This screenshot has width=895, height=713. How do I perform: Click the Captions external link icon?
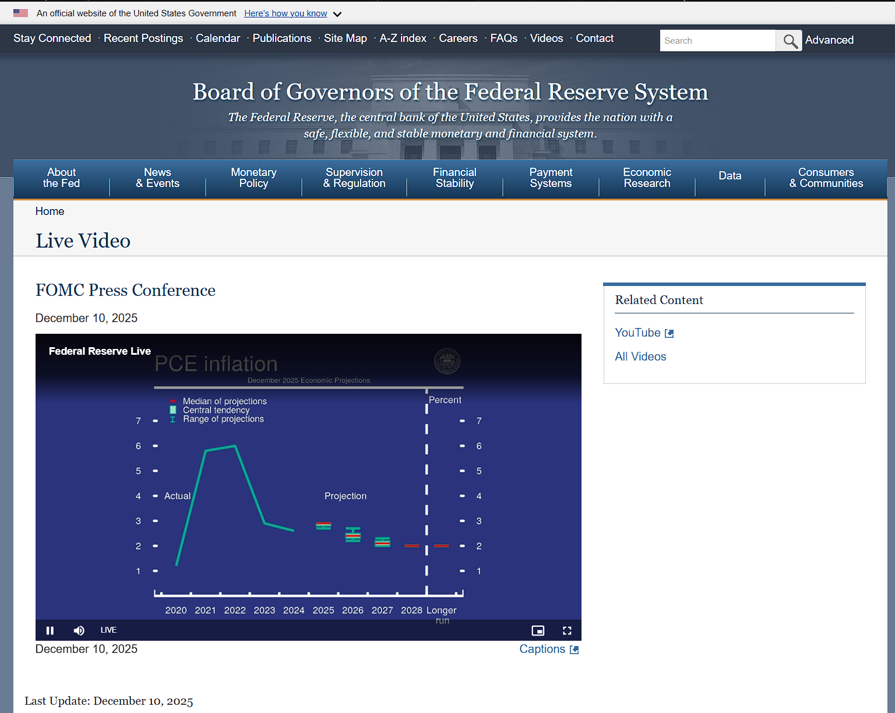[x=575, y=650]
